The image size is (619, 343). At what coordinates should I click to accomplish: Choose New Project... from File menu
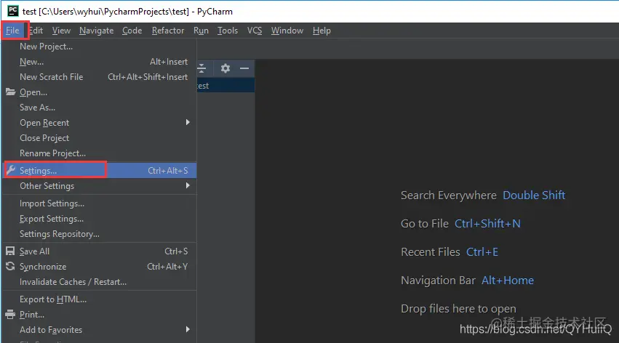coord(100,47)
